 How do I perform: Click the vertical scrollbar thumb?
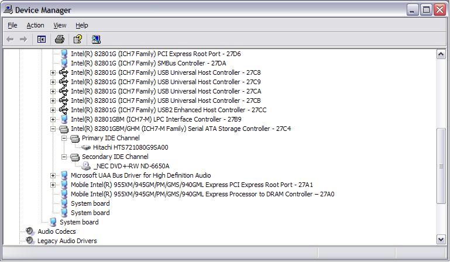tap(441, 166)
